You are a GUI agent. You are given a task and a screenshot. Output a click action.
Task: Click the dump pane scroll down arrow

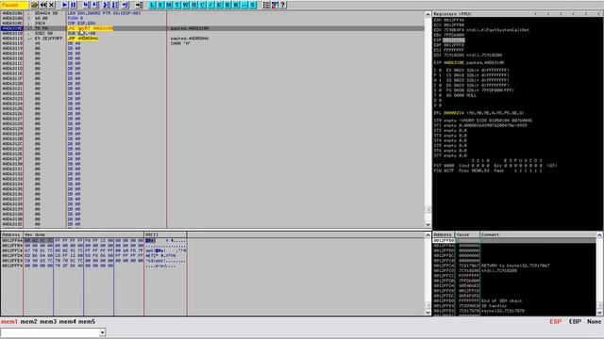point(428,313)
